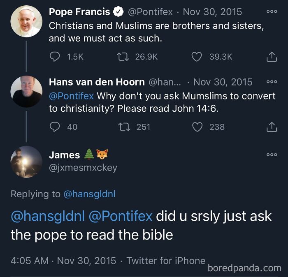This screenshot has height=277, width=288.
Task: Open Hans van den Hoorn's avatar
Action: [x=26, y=91]
